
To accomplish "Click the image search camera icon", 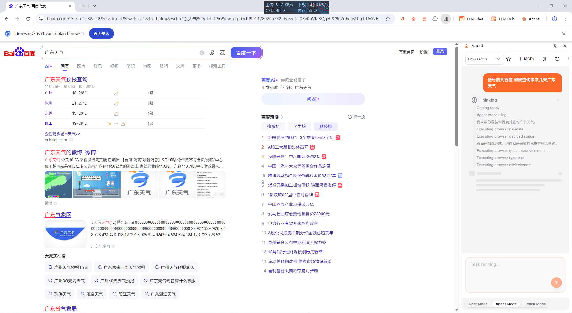I will 222,53.
